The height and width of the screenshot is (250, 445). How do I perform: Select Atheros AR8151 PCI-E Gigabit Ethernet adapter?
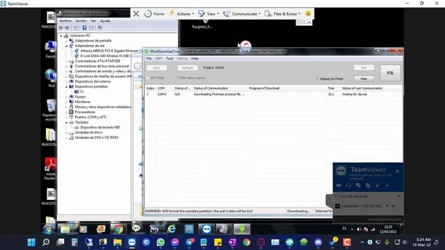click(x=111, y=51)
